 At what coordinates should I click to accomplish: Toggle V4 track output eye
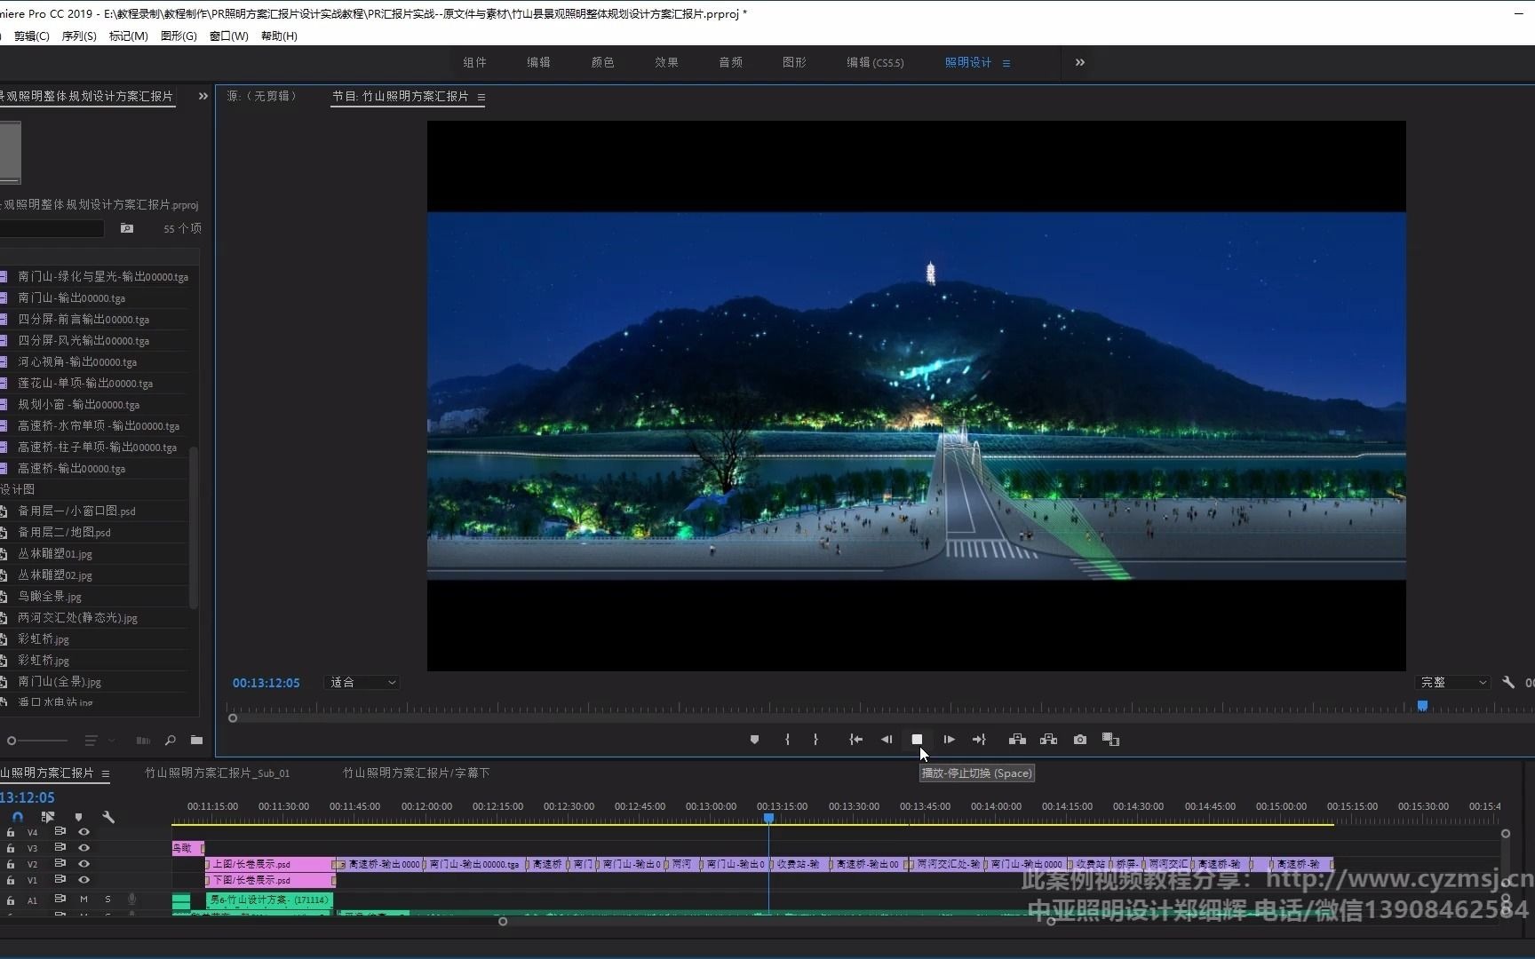(x=84, y=832)
